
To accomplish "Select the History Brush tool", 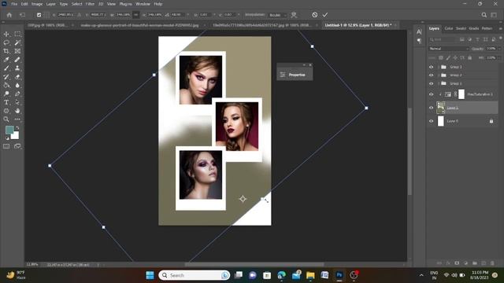I will tap(6, 77).
